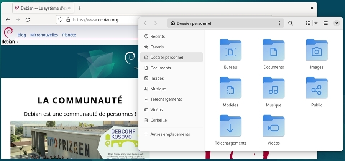
Task: Select Images in the sidebar
Action: coord(171,78)
